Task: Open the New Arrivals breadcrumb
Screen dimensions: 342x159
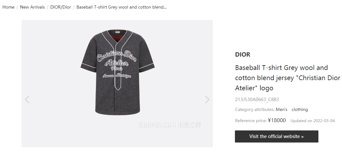Action: [x=32, y=7]
